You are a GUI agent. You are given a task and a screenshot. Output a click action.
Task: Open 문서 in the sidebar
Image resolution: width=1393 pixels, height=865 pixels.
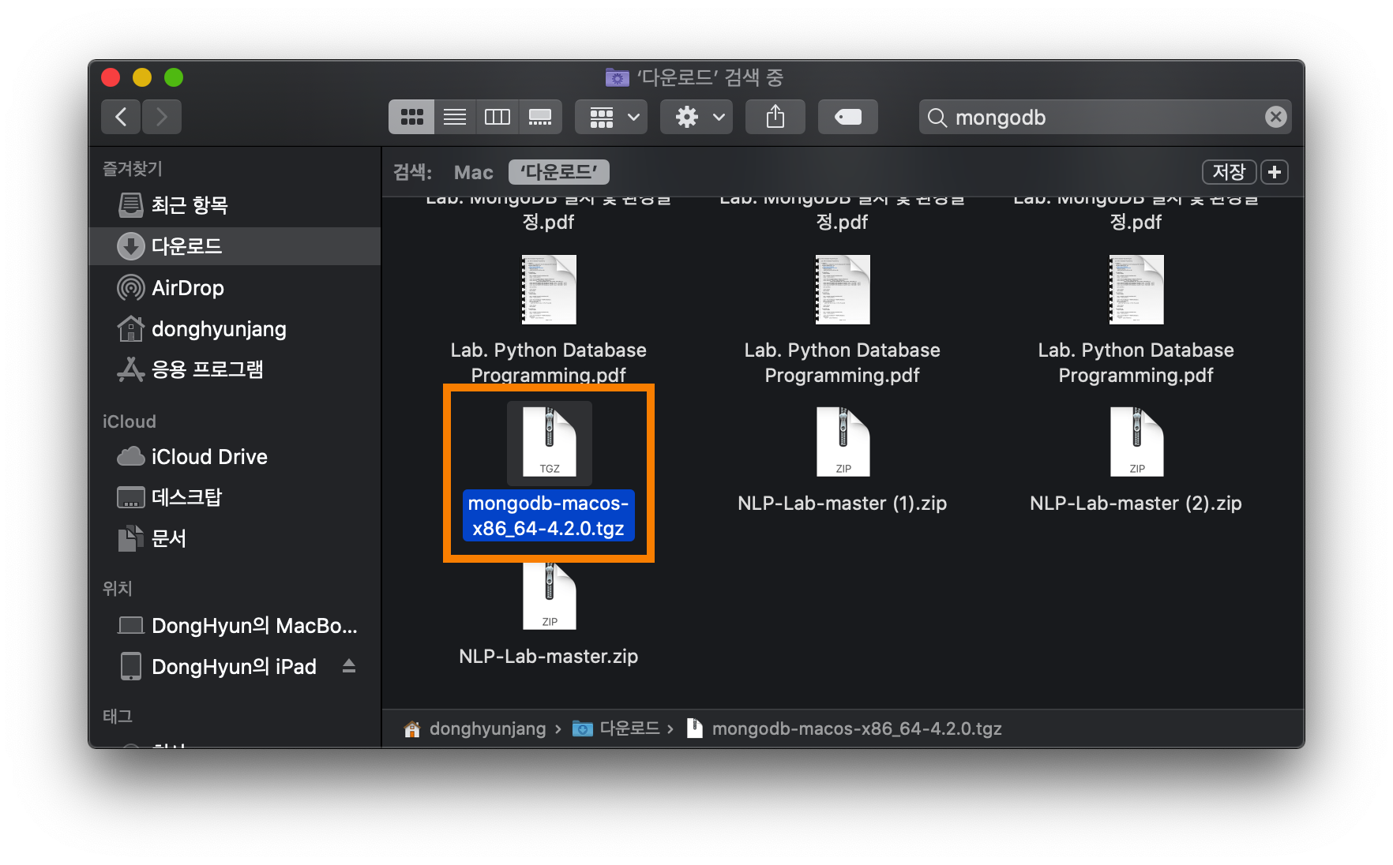(235, 538)
